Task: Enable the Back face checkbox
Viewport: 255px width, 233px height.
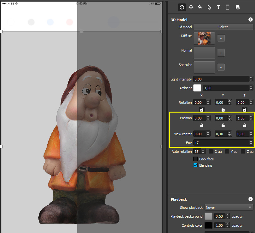Action: (195, 159)
